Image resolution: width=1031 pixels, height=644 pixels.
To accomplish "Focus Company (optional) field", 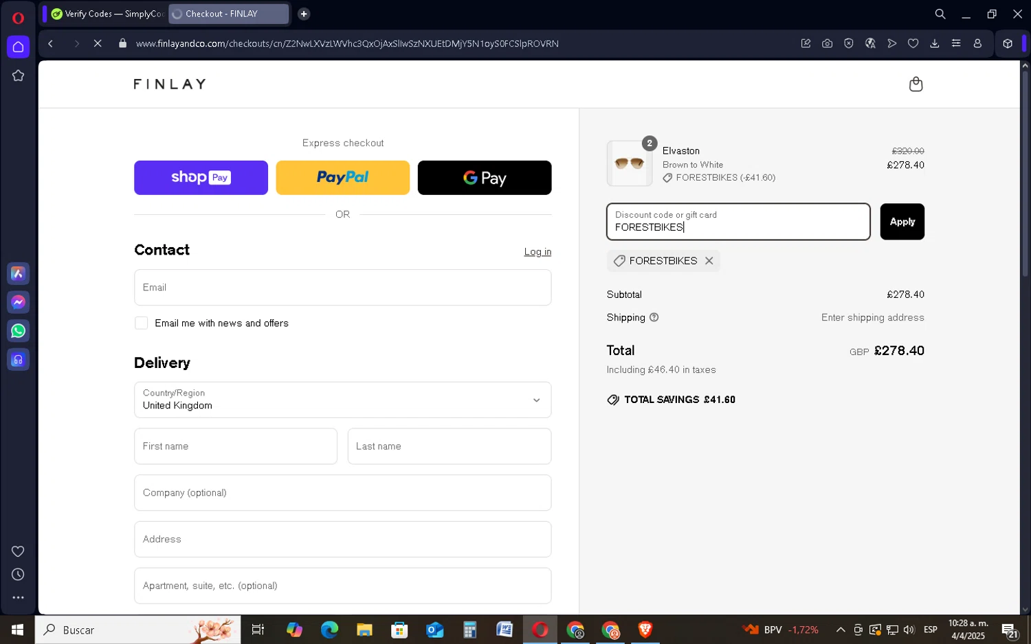I will point(342,493).
